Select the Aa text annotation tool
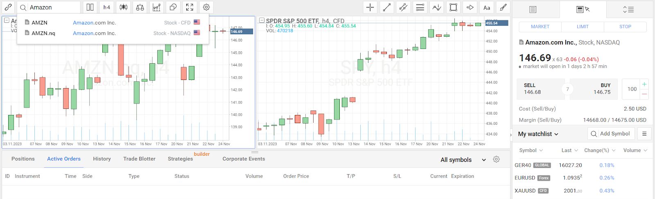The height and width of the screenshot is (199, 655). pyautogui.click(x=487, y=7)
